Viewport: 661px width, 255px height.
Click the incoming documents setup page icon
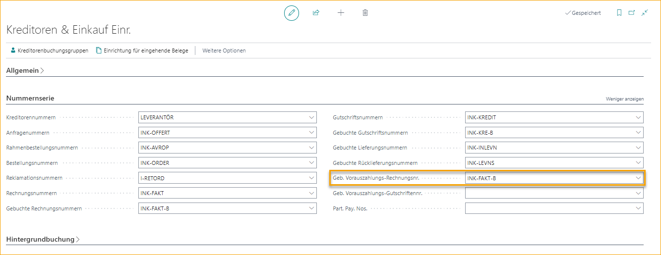[x=99, y=51]
